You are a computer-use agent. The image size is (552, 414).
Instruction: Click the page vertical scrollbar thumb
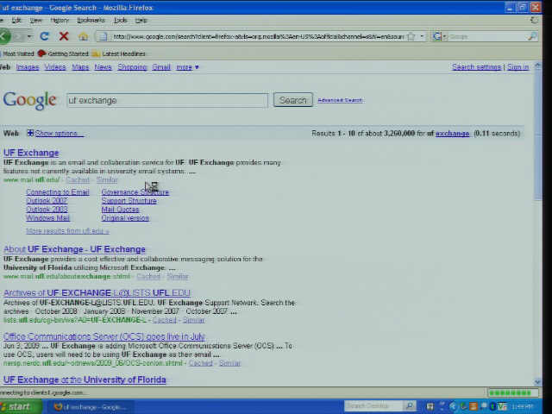click(x=537, y=135)
